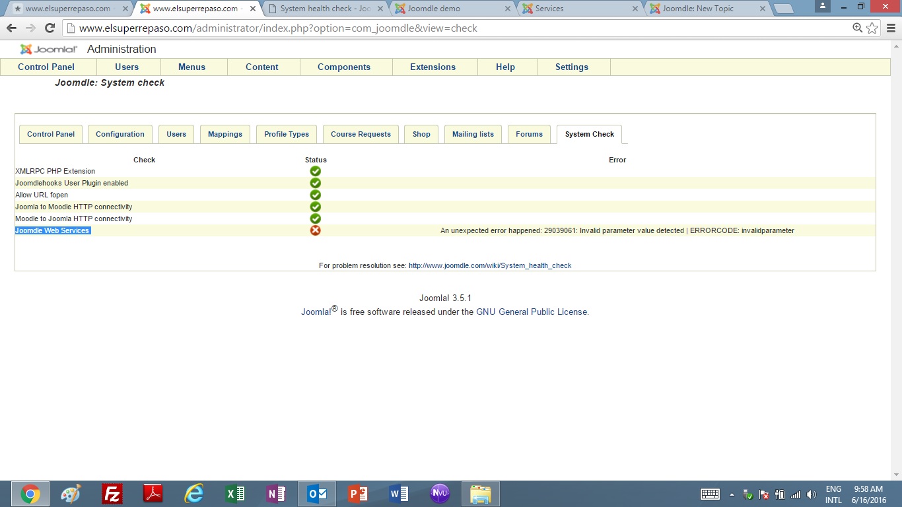Switch to the Configuration tab

click(120, 134)
